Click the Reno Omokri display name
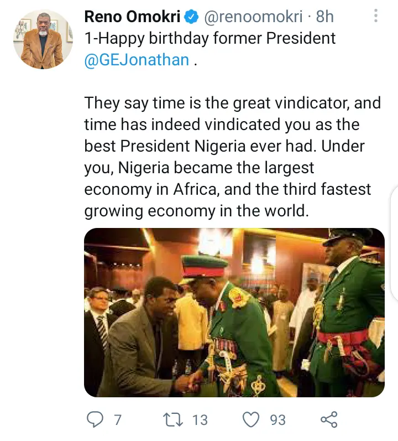The height and width of the screenshot is (441, 398). point(132,17)
